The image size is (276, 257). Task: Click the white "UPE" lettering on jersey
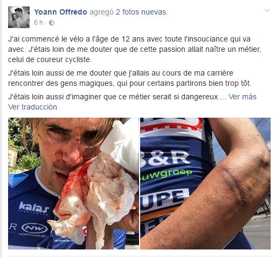pyautogui.click(x=164, y=198)
